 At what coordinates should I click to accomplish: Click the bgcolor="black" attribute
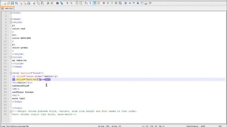tap(32, 73)
